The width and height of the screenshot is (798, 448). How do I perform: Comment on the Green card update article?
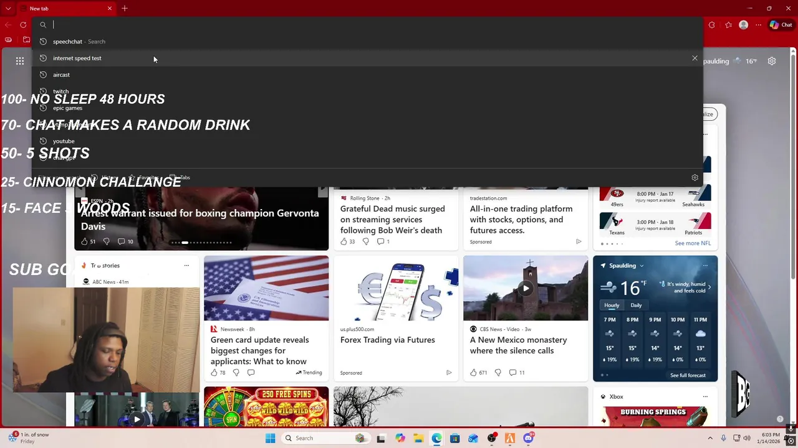click(251, 373)
